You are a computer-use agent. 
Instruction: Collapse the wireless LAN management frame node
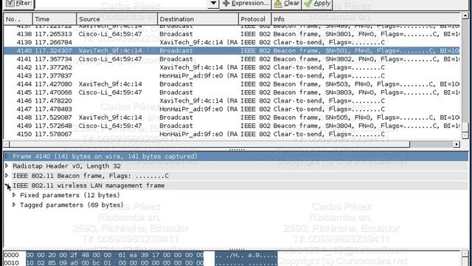click(x=7, y=185)
